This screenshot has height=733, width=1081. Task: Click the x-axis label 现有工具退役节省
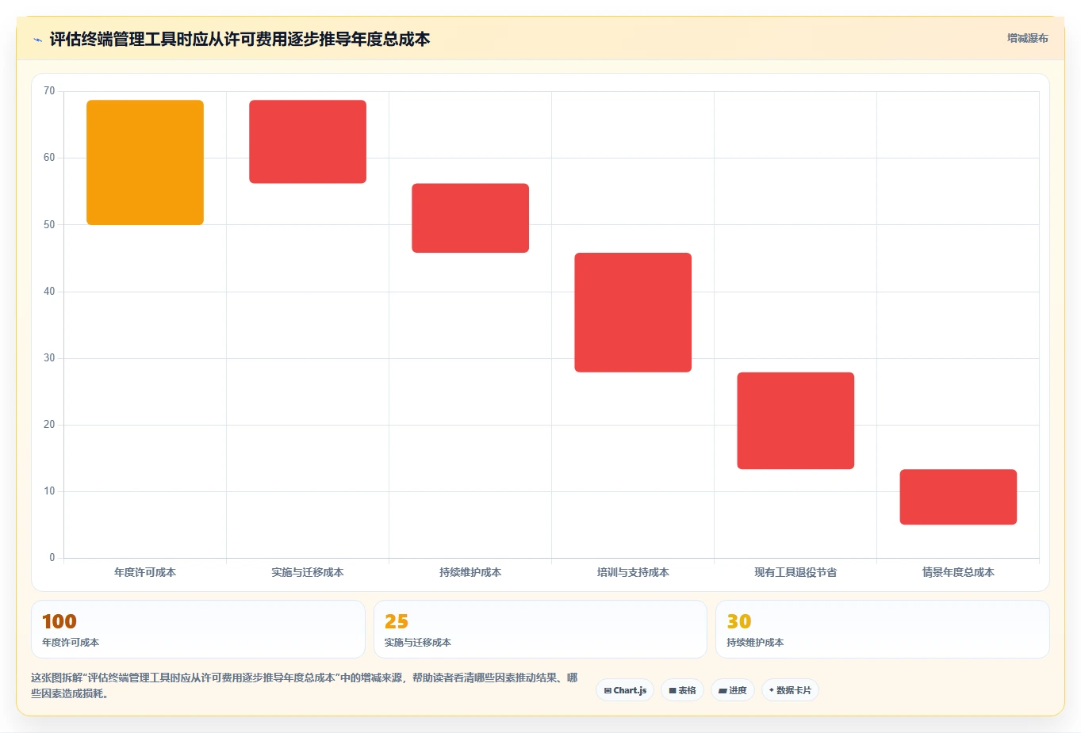tap(795, 572)
